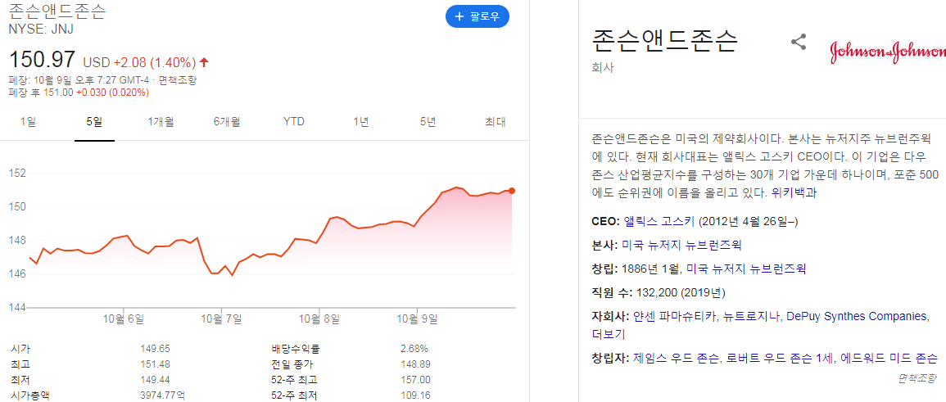Screen dimensions: 946x402
Task: Click the red endpoint dot on the chart
Action: coord(512,191)
